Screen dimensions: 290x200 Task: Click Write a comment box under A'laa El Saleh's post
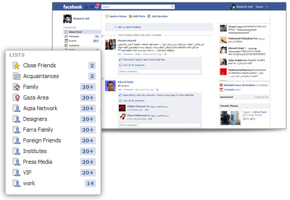point(160,125)
